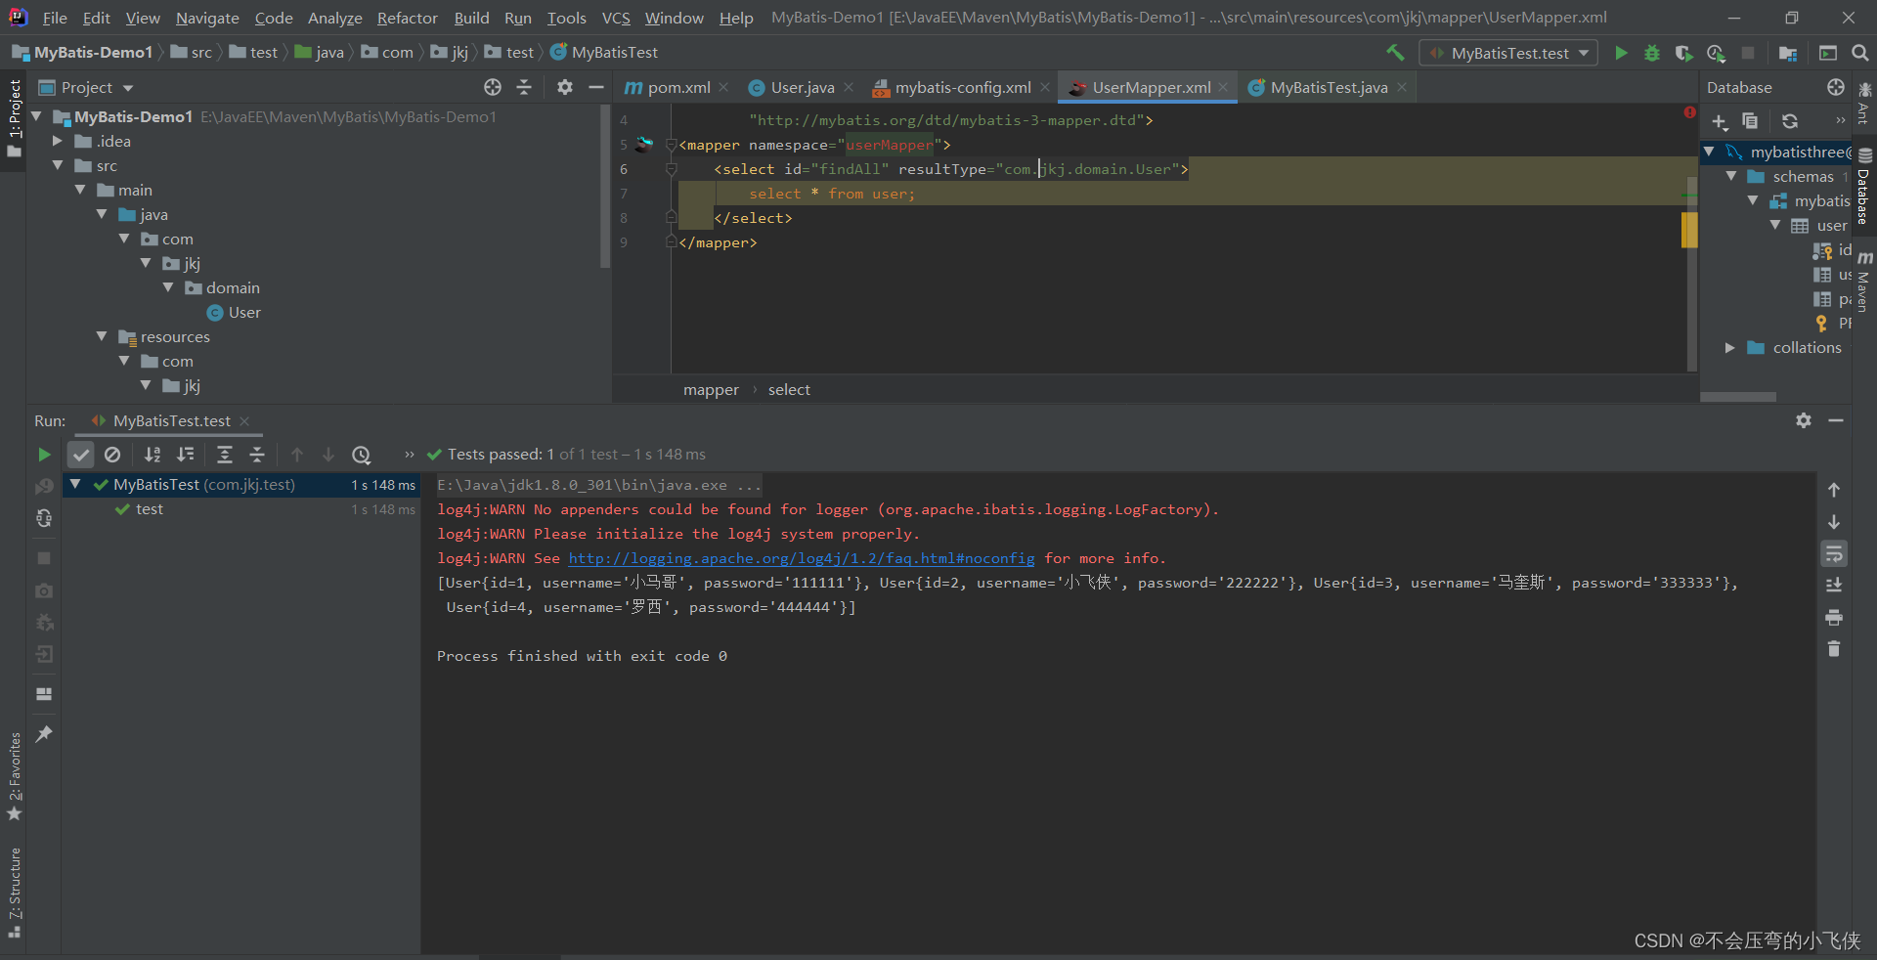The width and height of the screenshot is (1877, 960).
Task: Toggle the Maven tool window
Action: [1864, 282]
